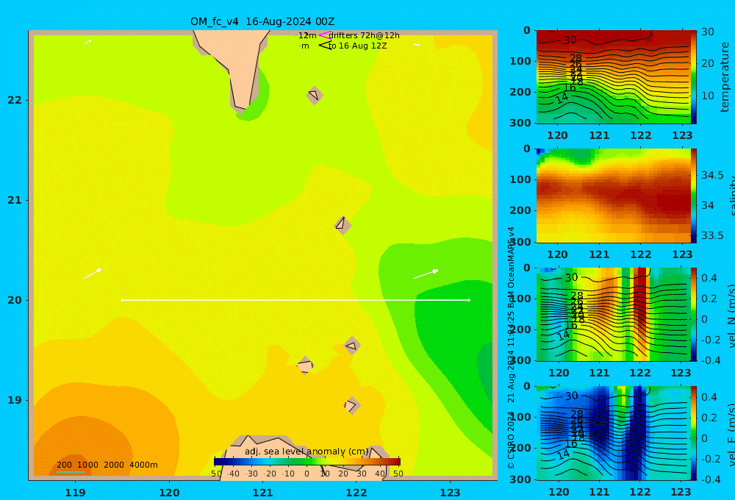
Task: Click longitude tick '119' on the main map
Action: (x=75, y=493)
